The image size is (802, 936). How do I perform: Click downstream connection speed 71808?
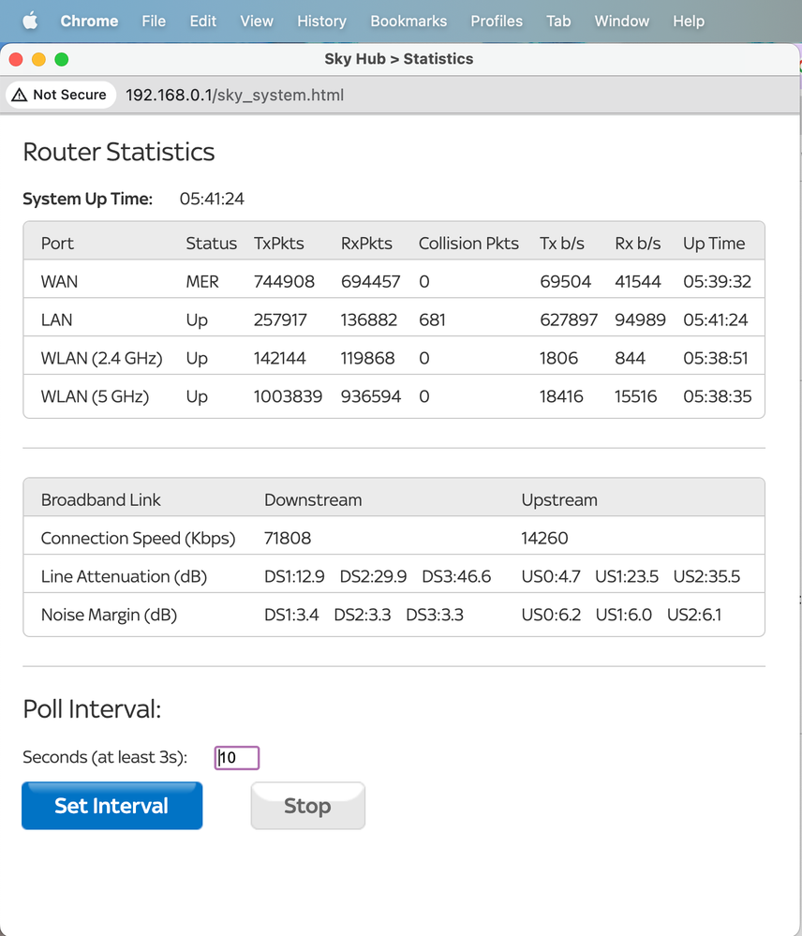[x=288, y=538]
